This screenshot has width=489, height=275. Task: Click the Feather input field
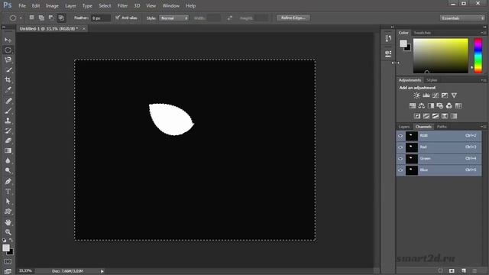coord(101,18)
